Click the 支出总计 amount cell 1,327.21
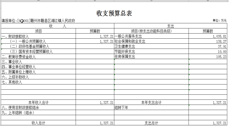Image resolution: width=229 pixels, height=126 pixels. click(x=208, y=123)
